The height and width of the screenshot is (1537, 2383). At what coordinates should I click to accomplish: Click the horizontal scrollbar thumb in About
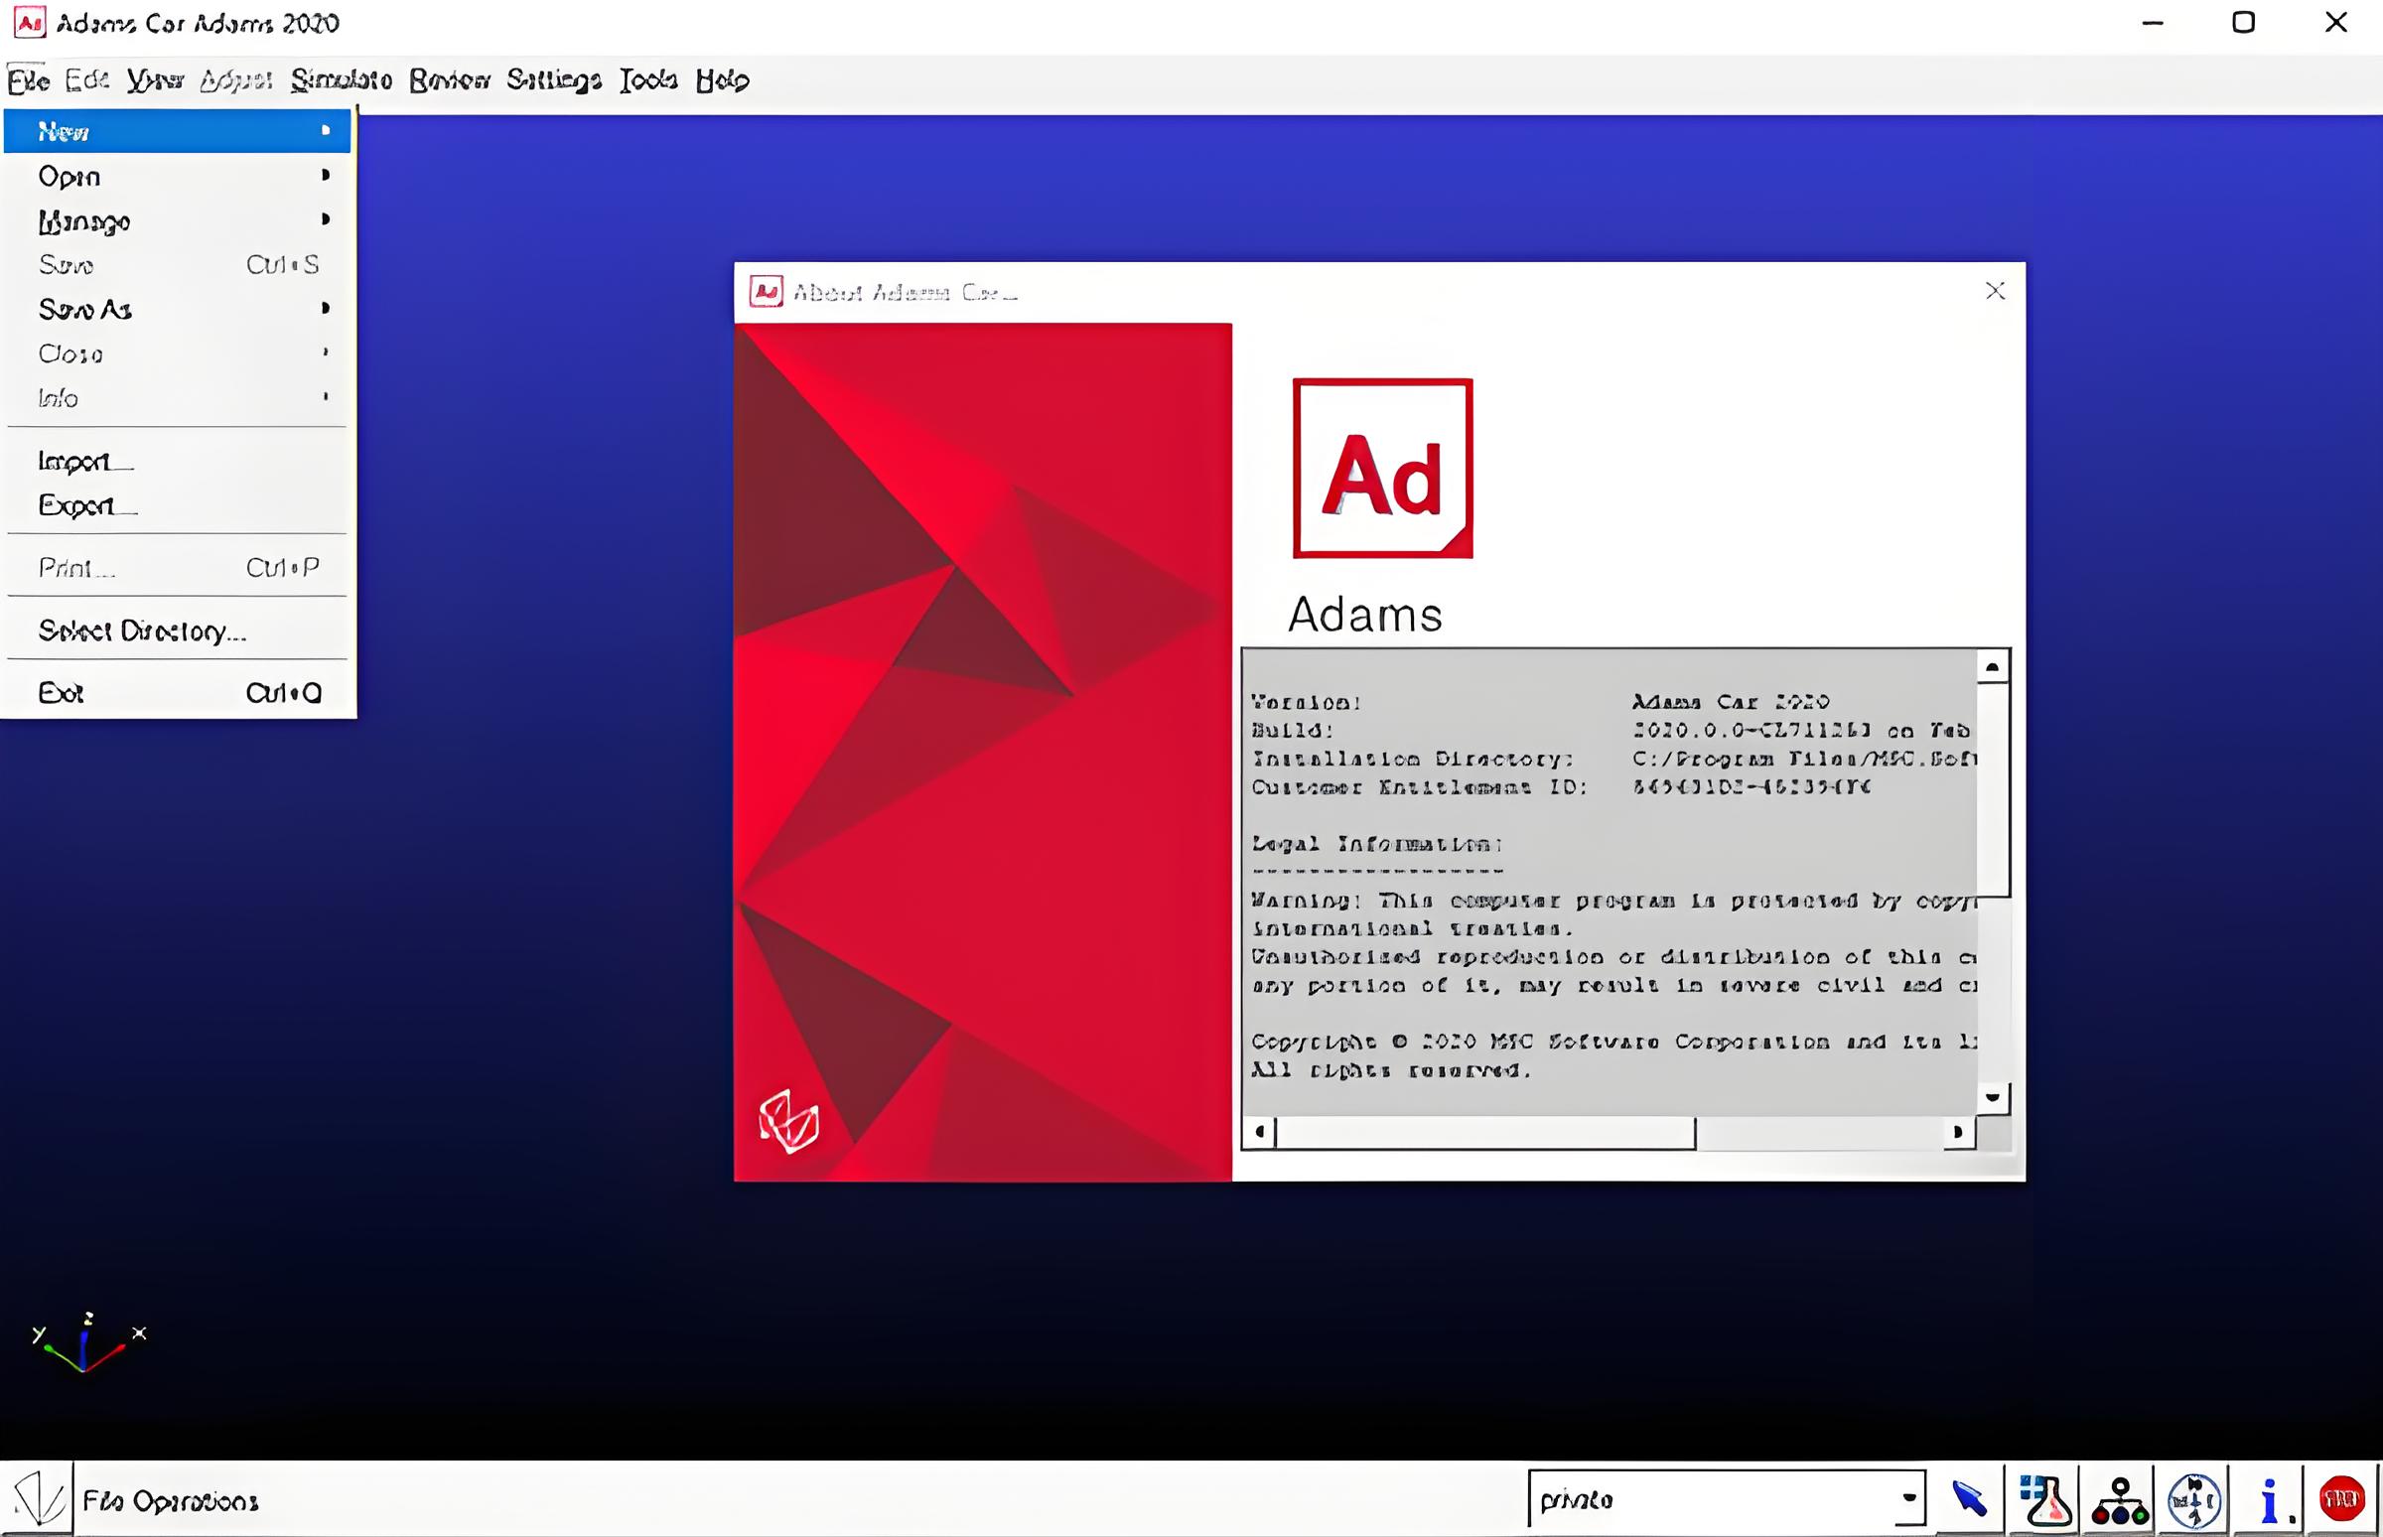click(x=1483, y=1132)
